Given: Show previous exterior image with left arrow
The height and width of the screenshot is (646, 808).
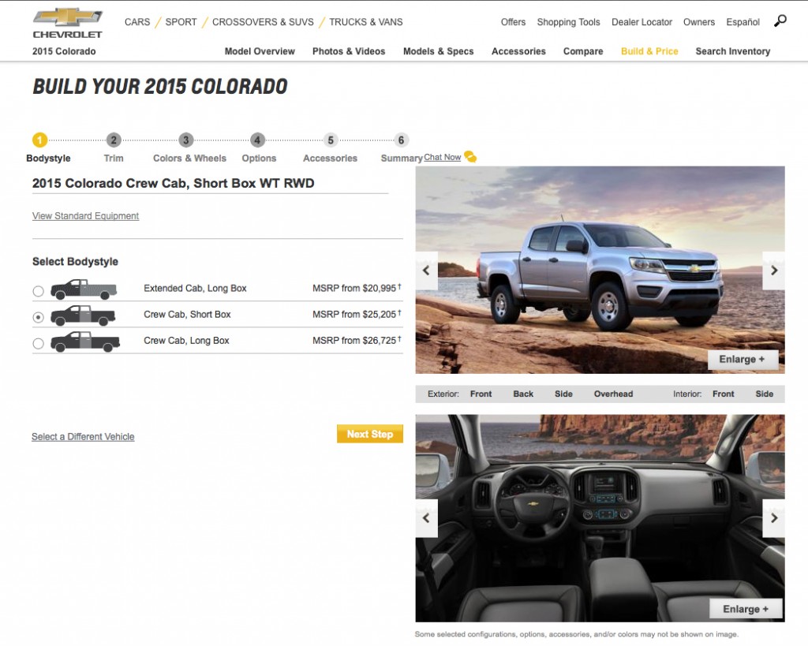Looking at the screenshot, I should [x=427, y=271].
